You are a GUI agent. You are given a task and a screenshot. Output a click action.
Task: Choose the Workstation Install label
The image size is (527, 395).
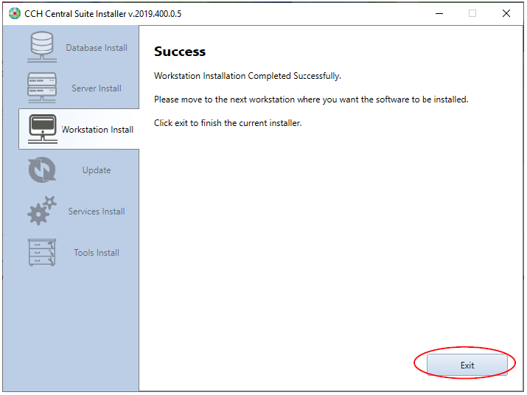pos(97,130)
